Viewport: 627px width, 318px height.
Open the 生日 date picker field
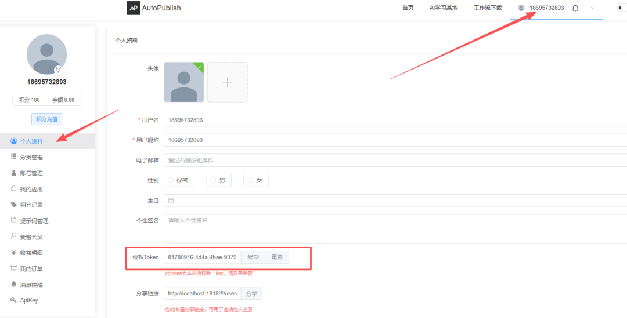point(395,200)
